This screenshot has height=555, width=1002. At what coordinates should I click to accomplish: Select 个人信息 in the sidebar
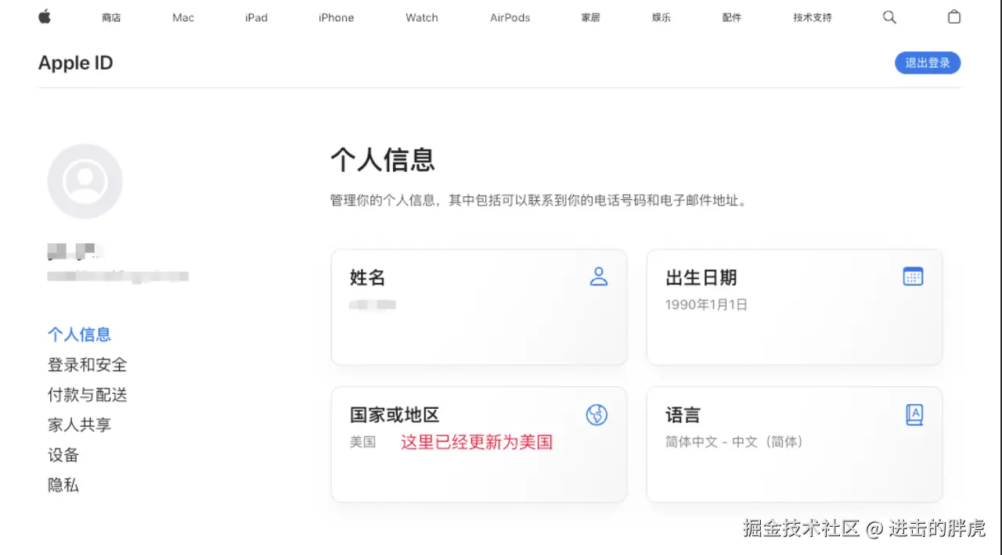pos(79,335)
